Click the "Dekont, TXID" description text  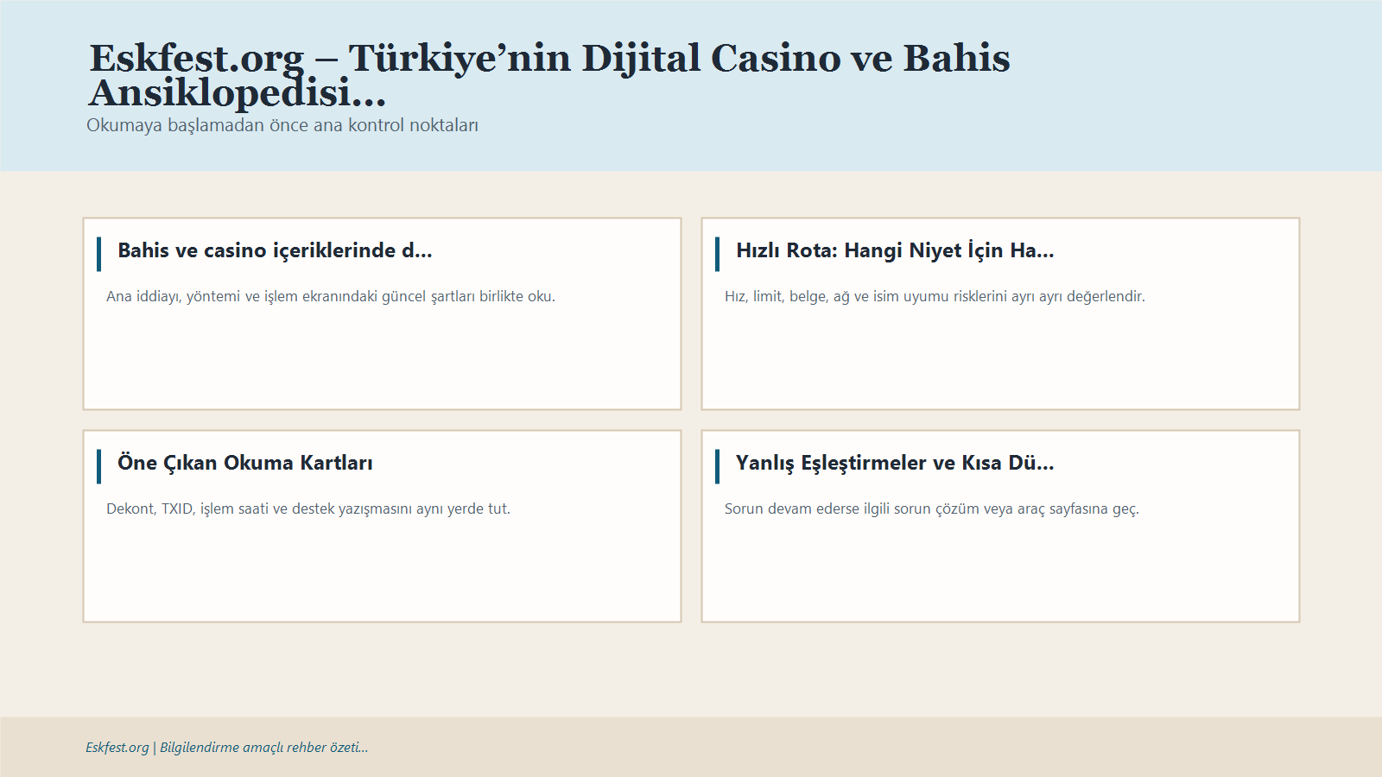pos(307,509)
